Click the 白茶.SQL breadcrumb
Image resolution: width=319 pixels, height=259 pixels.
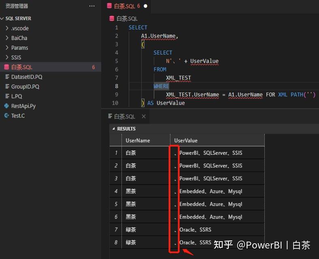127,19
